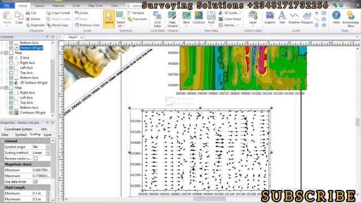Collapse the Shaft Length section

2,188
